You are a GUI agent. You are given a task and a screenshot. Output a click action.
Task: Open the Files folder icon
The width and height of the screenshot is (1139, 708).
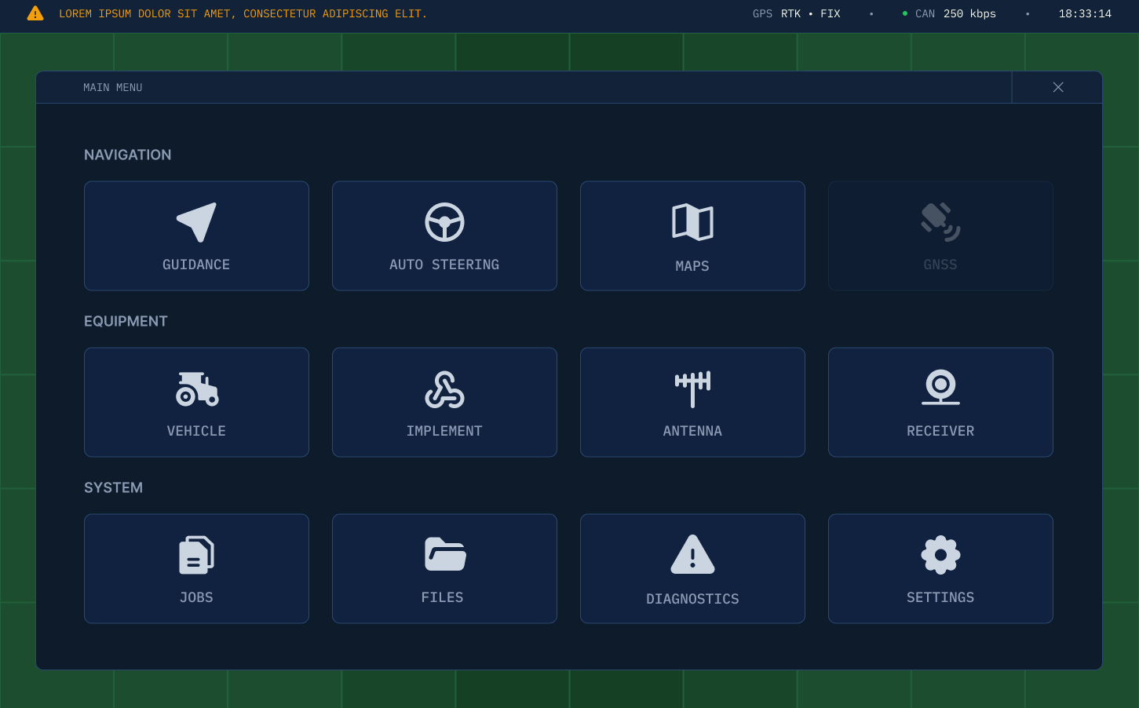pos(445,554)
